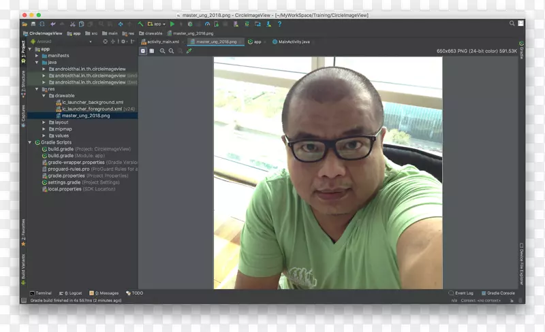Click the Open file toolbar icon
The image size is (545, 332).
click(25, 24)
